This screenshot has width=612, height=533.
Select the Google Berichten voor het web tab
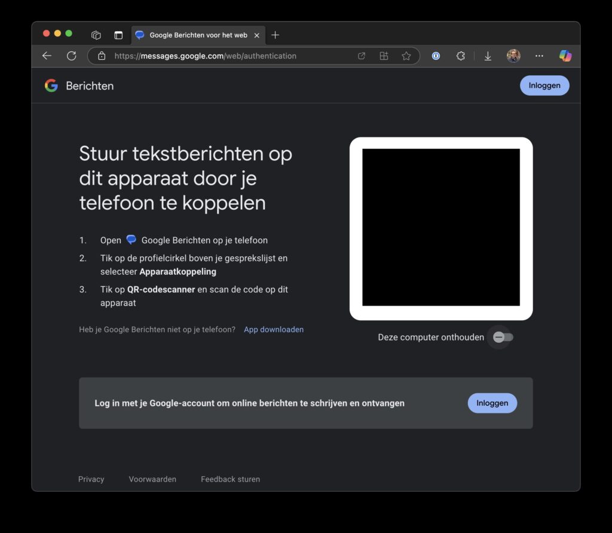(x=198, y=35)
